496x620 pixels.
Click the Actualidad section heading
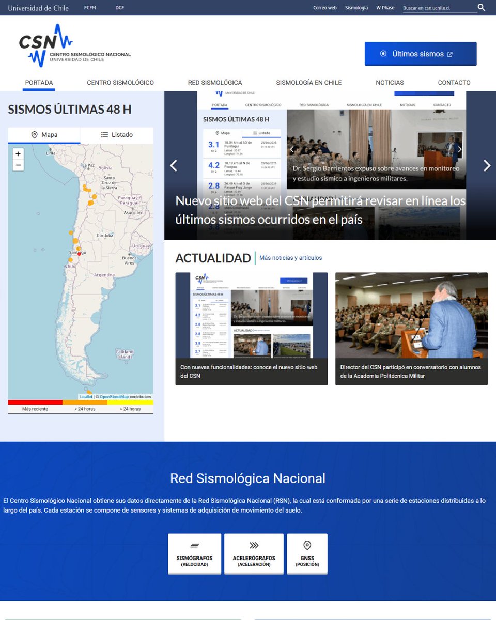click(213, 258)
